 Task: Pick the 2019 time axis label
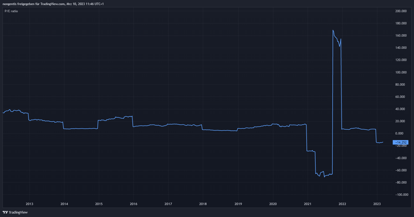point(238,204)
